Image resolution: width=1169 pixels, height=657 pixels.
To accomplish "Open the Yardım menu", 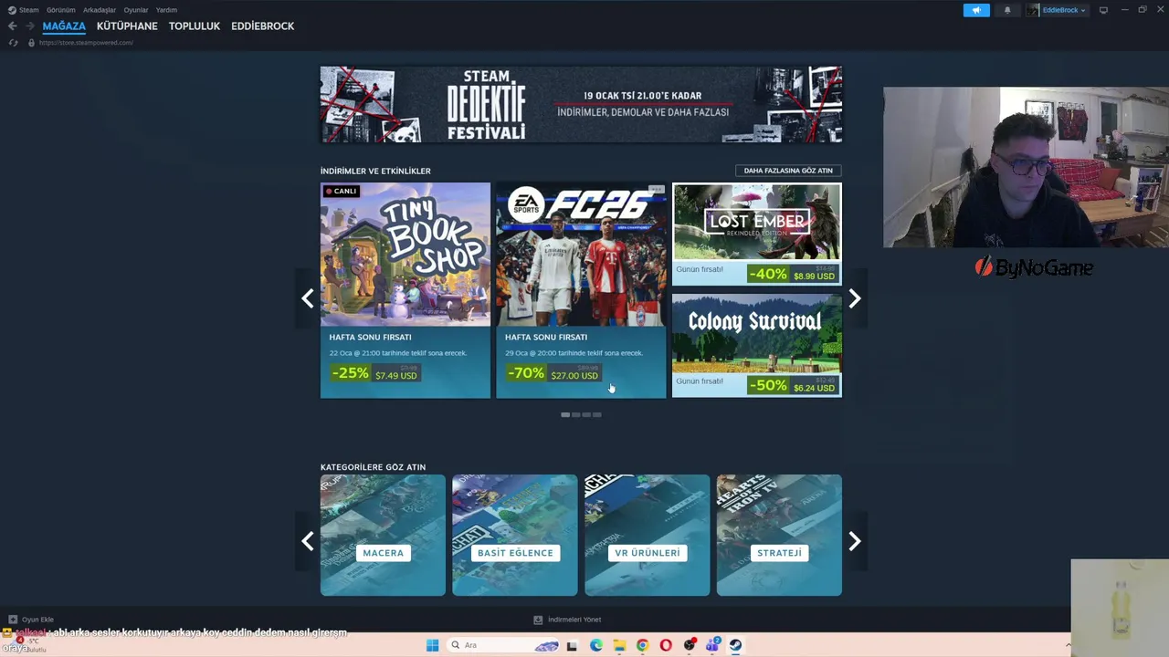I will click(x=166, y=10).
